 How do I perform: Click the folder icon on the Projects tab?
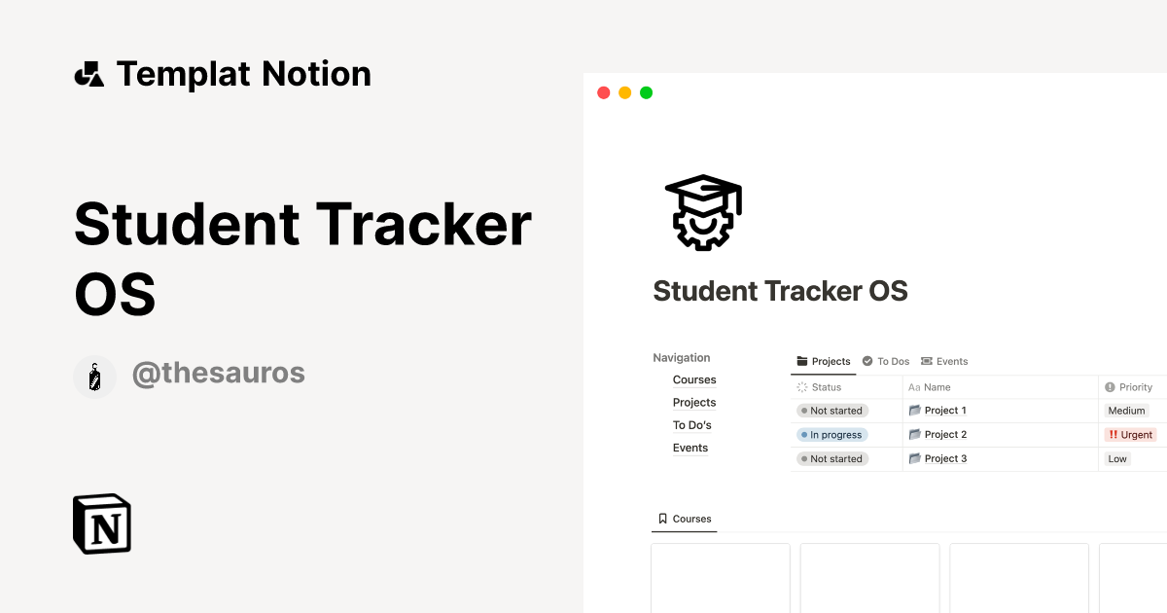(x=802, y=361)
